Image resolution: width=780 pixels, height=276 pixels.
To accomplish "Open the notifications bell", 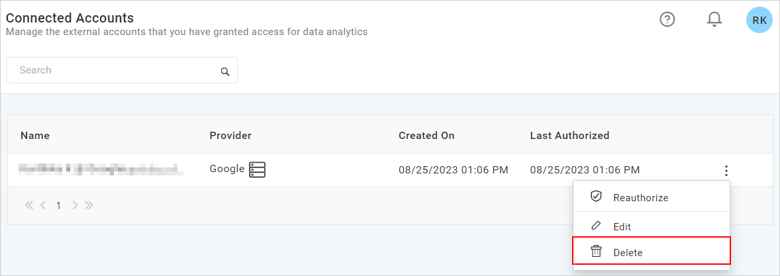I will [x=714, y=20].
